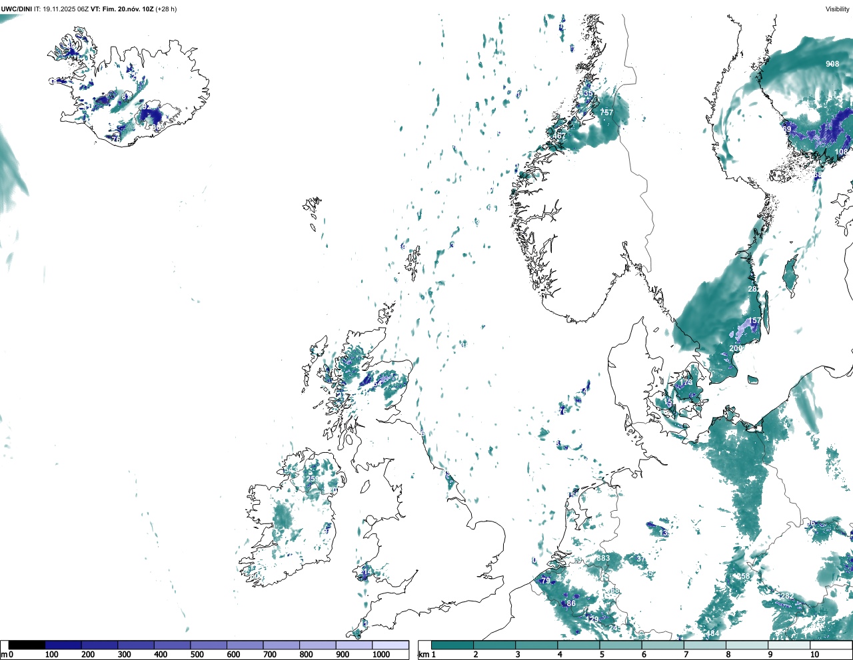Select the 500–600 m legend swatch

click(x=209, y=645)
